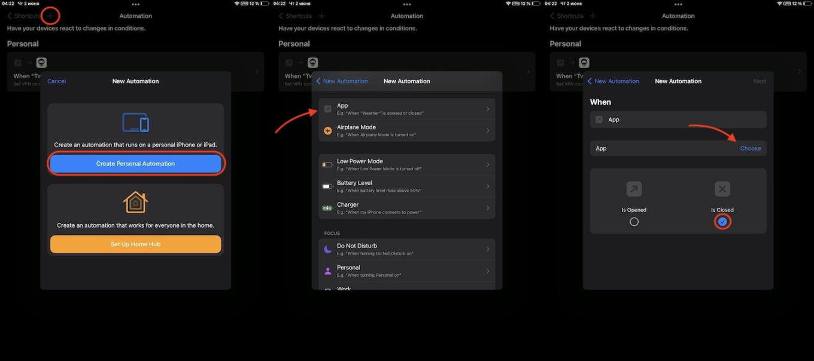Cancel the New Automation dialog

[56, 81]
